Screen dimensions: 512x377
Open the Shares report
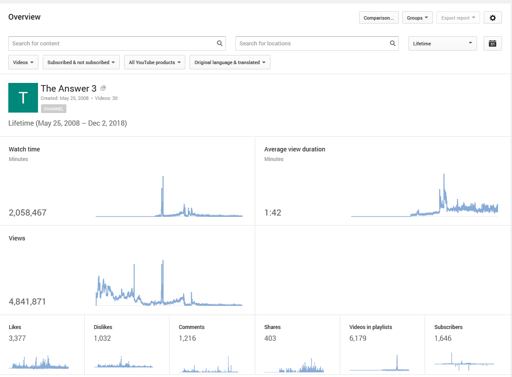[272, 327]
